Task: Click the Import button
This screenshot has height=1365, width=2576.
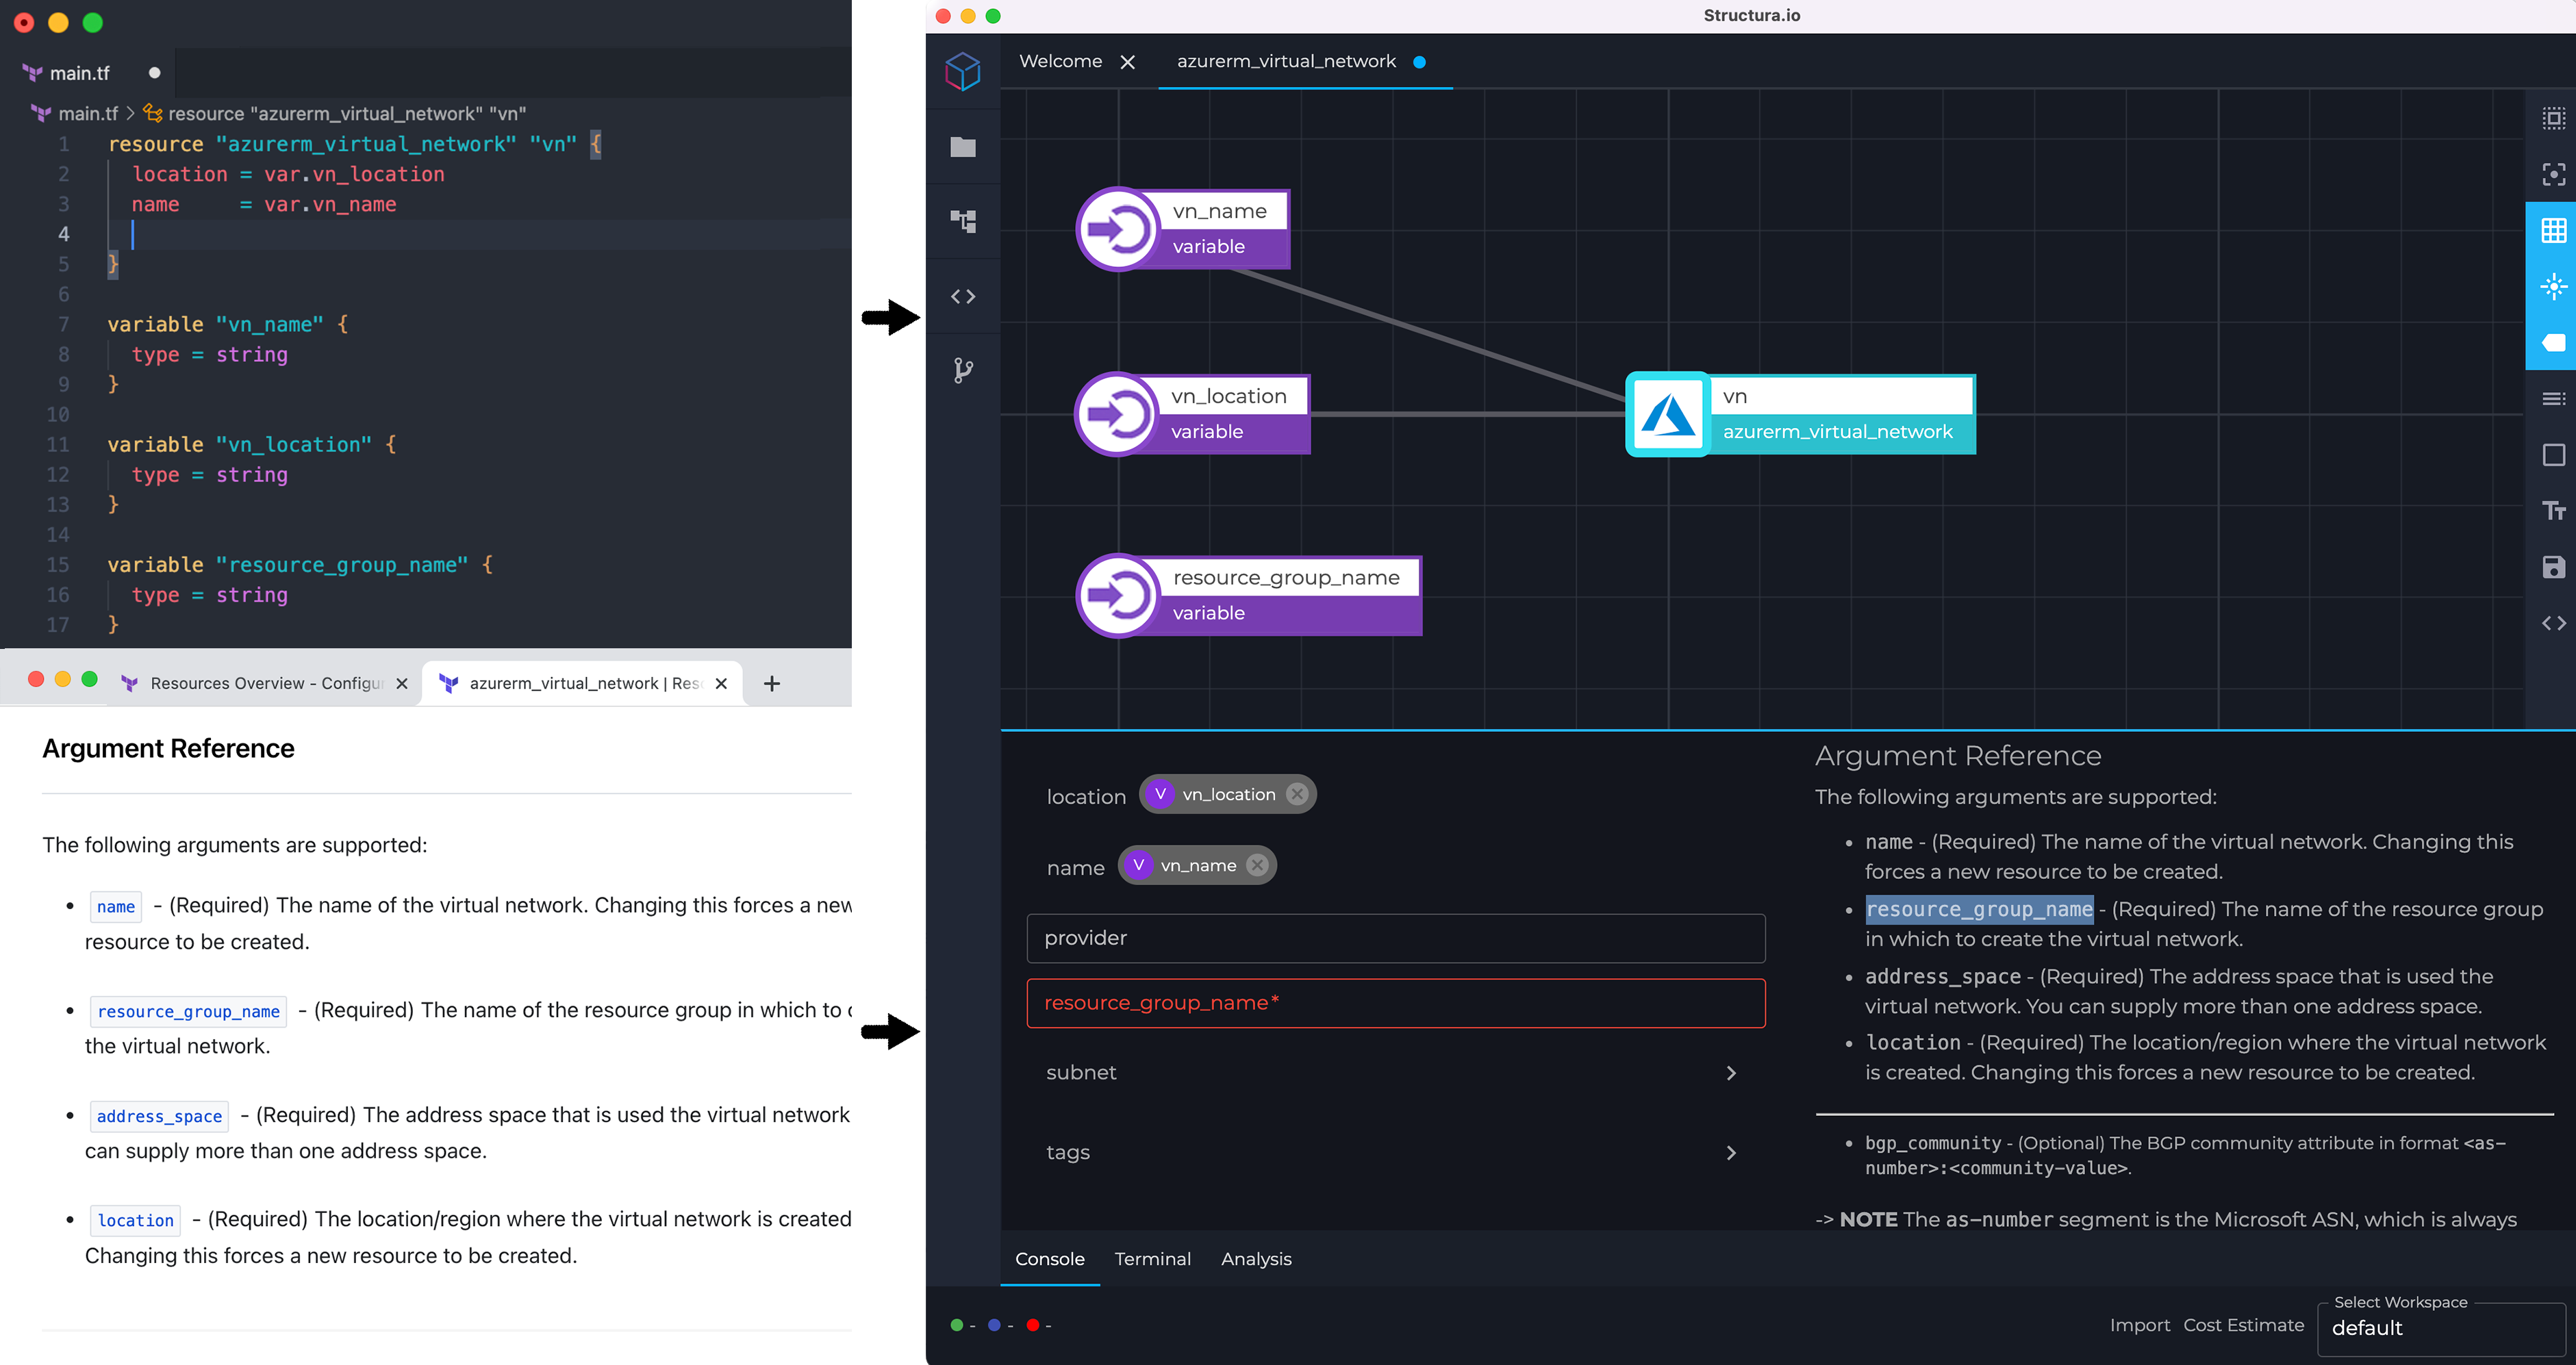Action: (x=2139, y=1325)
